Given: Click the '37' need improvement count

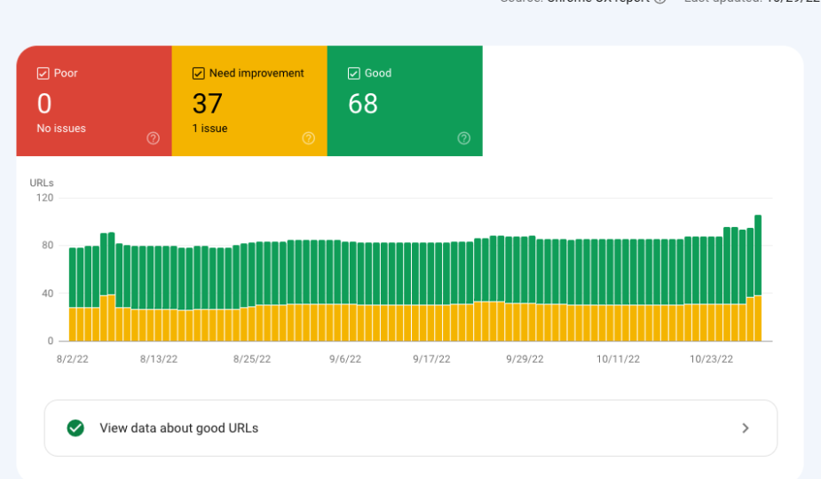Looking at the screenshot, I should [208, 104].
